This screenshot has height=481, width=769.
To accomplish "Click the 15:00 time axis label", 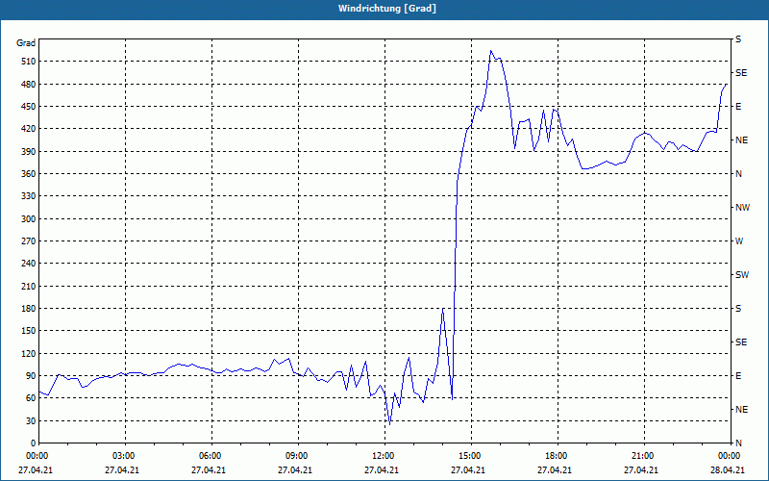I will pos(471,456).
